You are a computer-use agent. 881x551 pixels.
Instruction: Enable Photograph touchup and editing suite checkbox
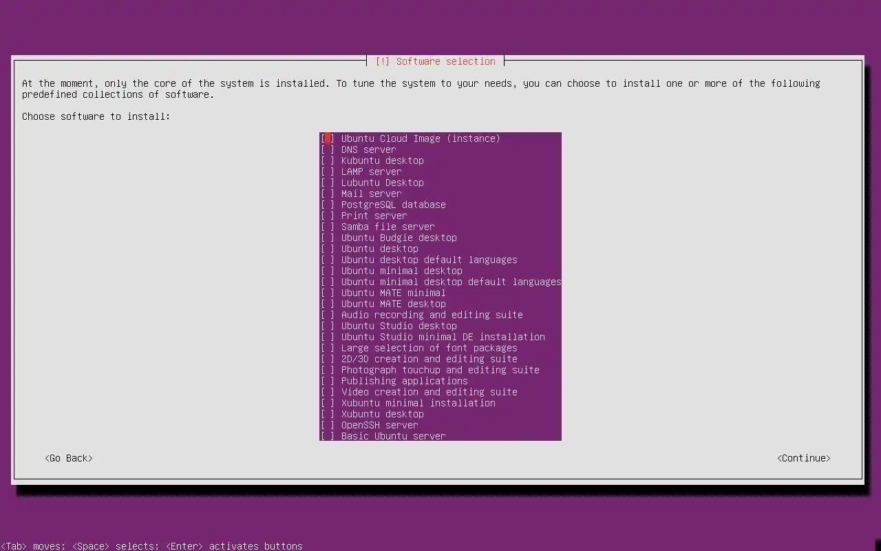(x=328, y=370)
